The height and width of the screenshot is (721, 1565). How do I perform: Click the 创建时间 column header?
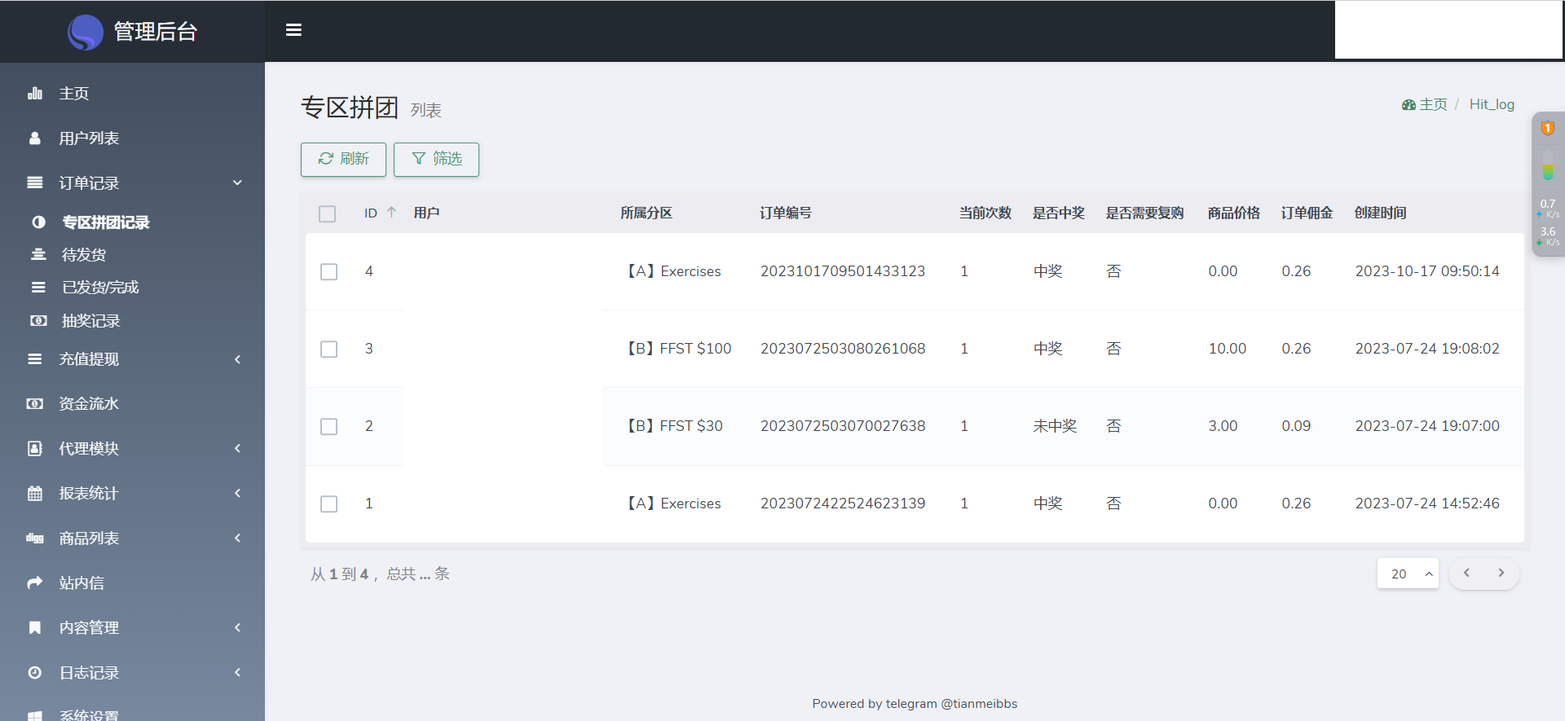pyautogui.click(x=1380, y=213)
